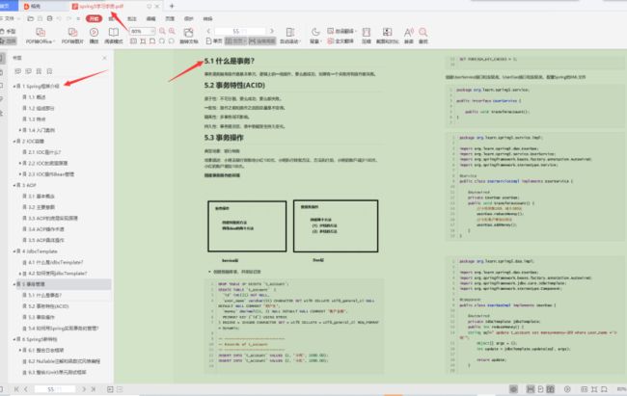The height and width of the screenshot is (396, 627).
Task: Click status bar page number field
Action: (x=54, y=389)
